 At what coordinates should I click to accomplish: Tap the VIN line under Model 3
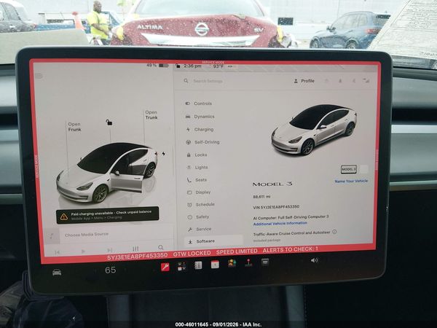pyautogui.click(x=276, y=207)
